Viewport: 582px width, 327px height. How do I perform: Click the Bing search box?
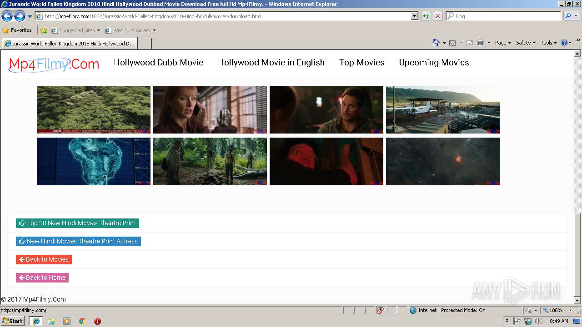click(503, 16)
